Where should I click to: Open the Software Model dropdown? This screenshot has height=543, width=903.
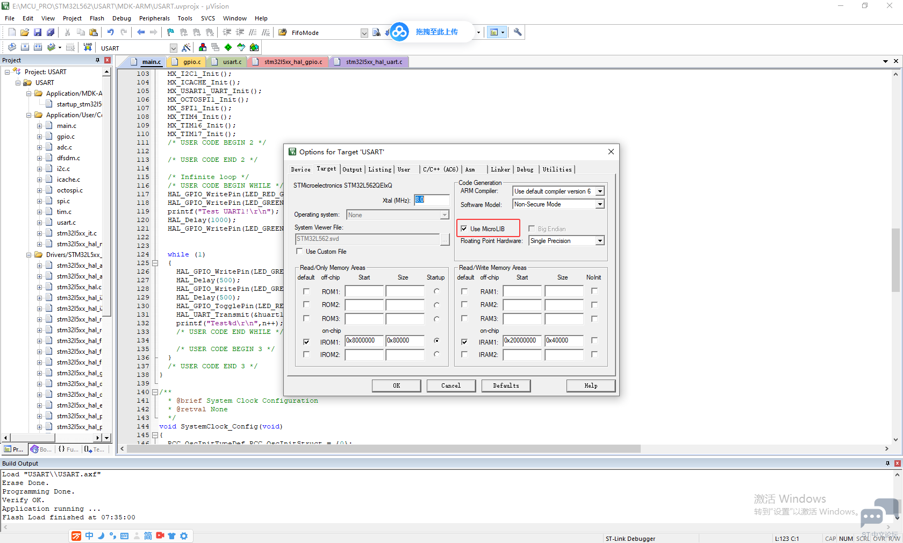[x=600, y=204]
